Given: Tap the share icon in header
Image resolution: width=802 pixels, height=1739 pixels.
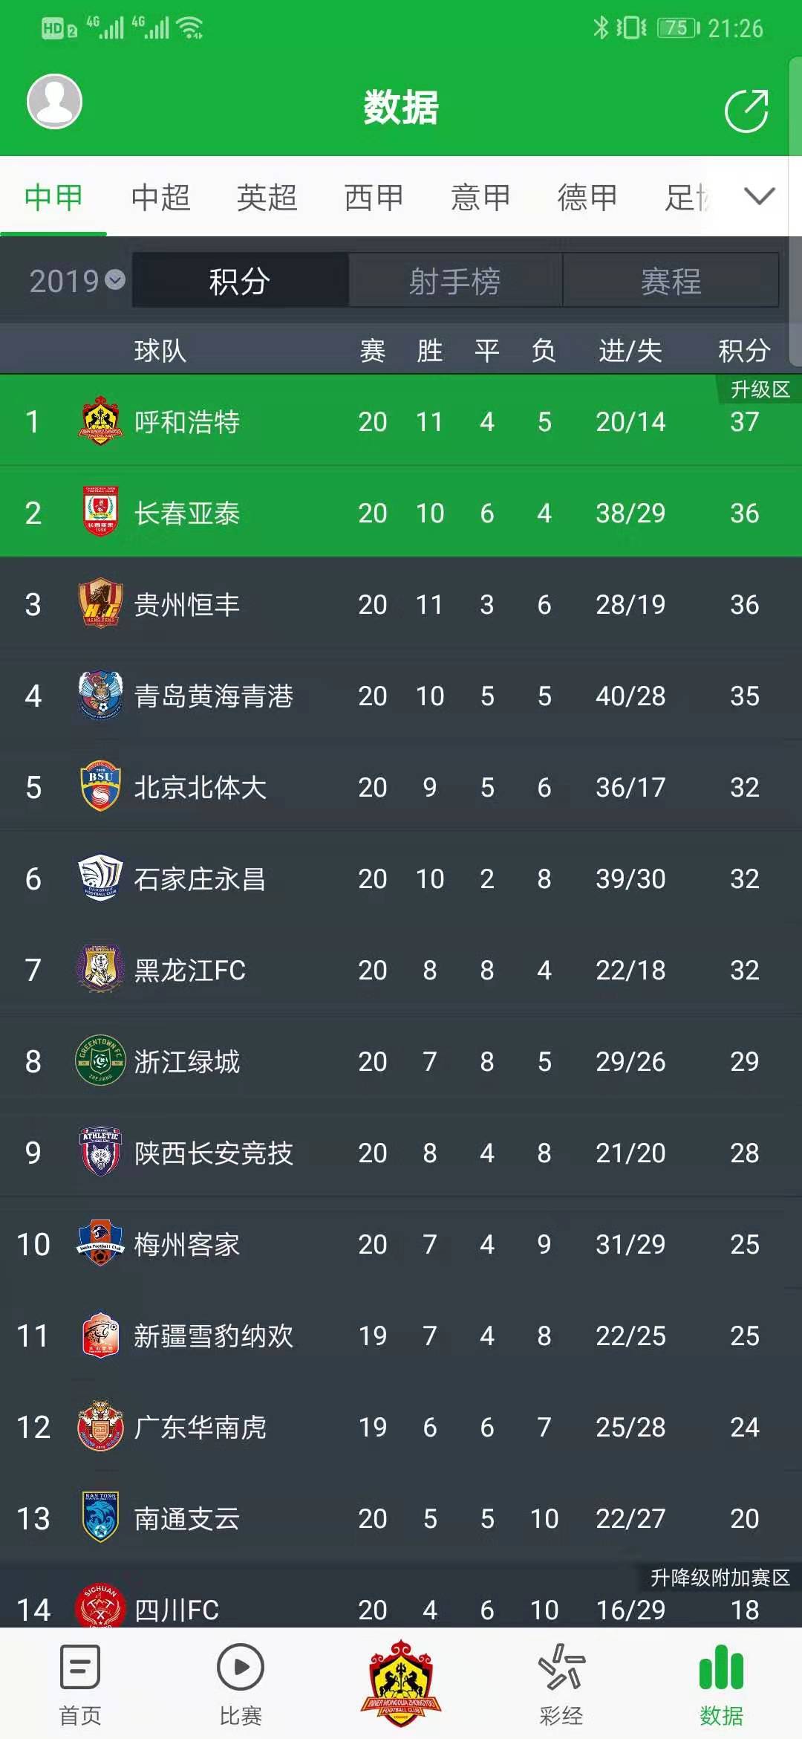Looking at the screenshot, I should pos(746,111).
